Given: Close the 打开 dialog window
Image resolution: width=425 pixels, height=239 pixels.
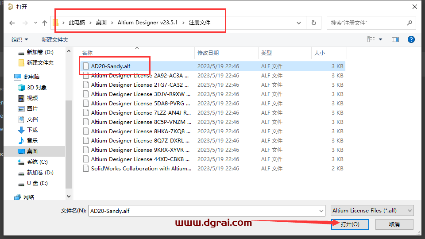Looking at the screenshot, I should [415, 7].
